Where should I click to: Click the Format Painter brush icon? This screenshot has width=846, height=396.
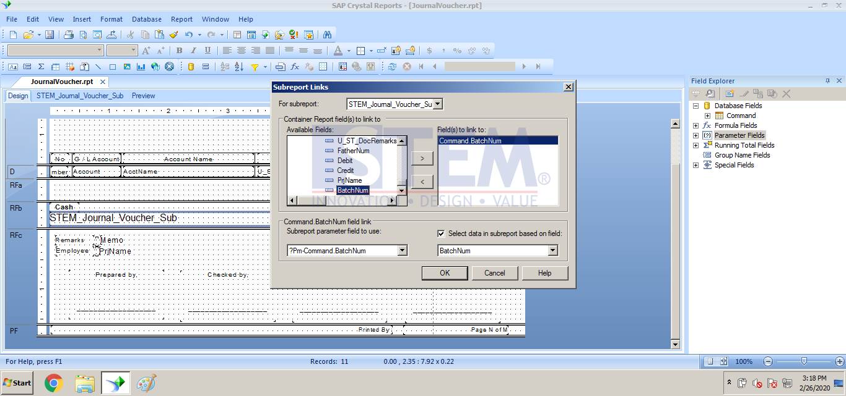[x=173, y=35]
